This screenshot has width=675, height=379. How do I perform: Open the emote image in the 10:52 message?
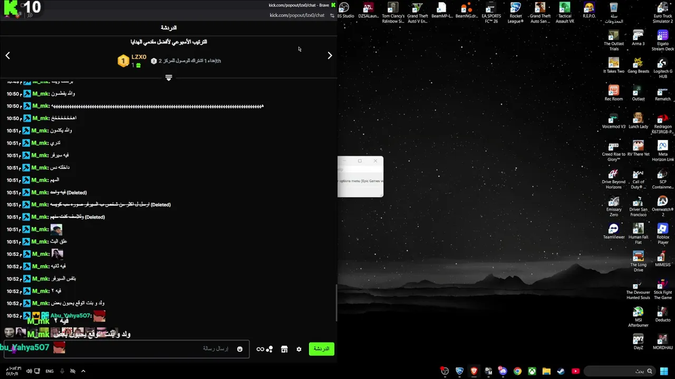(x=57, y=254)
